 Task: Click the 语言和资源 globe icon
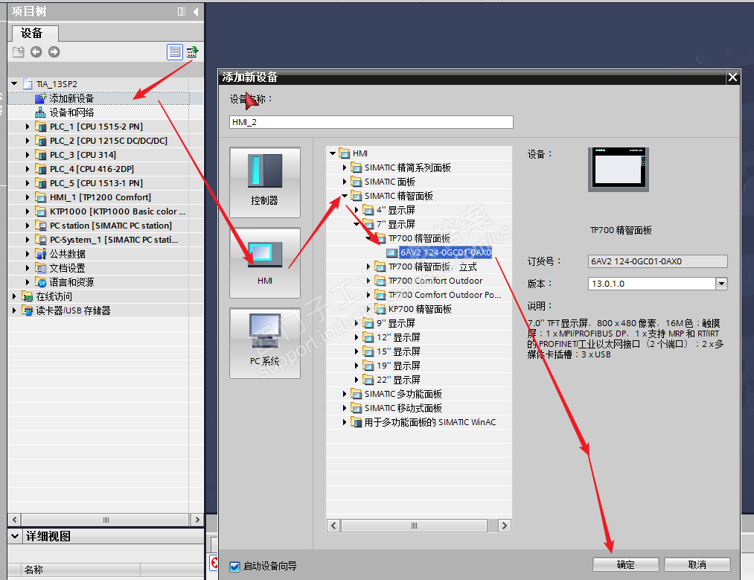[x=40, y=282]
